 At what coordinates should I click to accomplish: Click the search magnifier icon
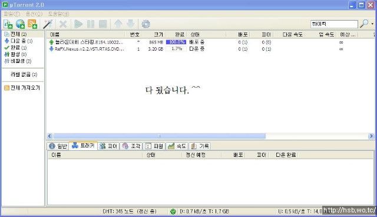click(x=364, y=24)
